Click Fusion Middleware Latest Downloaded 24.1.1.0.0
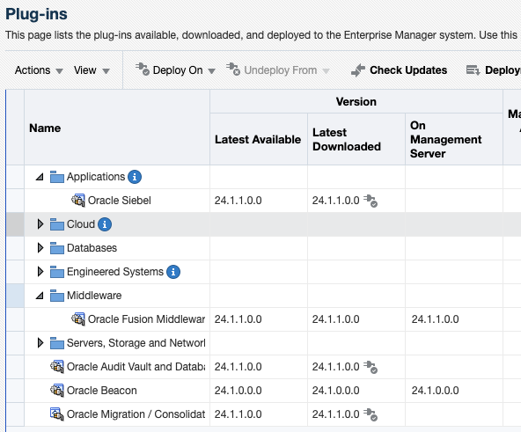Screen dimensions: 521x432 (x=335, y=319)
